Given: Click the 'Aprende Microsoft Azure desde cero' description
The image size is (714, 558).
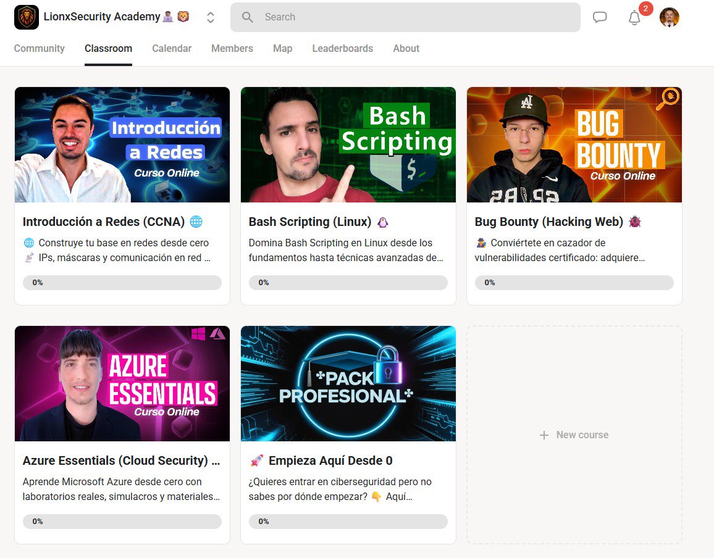Looking at the screenshot, I should click(x=121, y=489).
